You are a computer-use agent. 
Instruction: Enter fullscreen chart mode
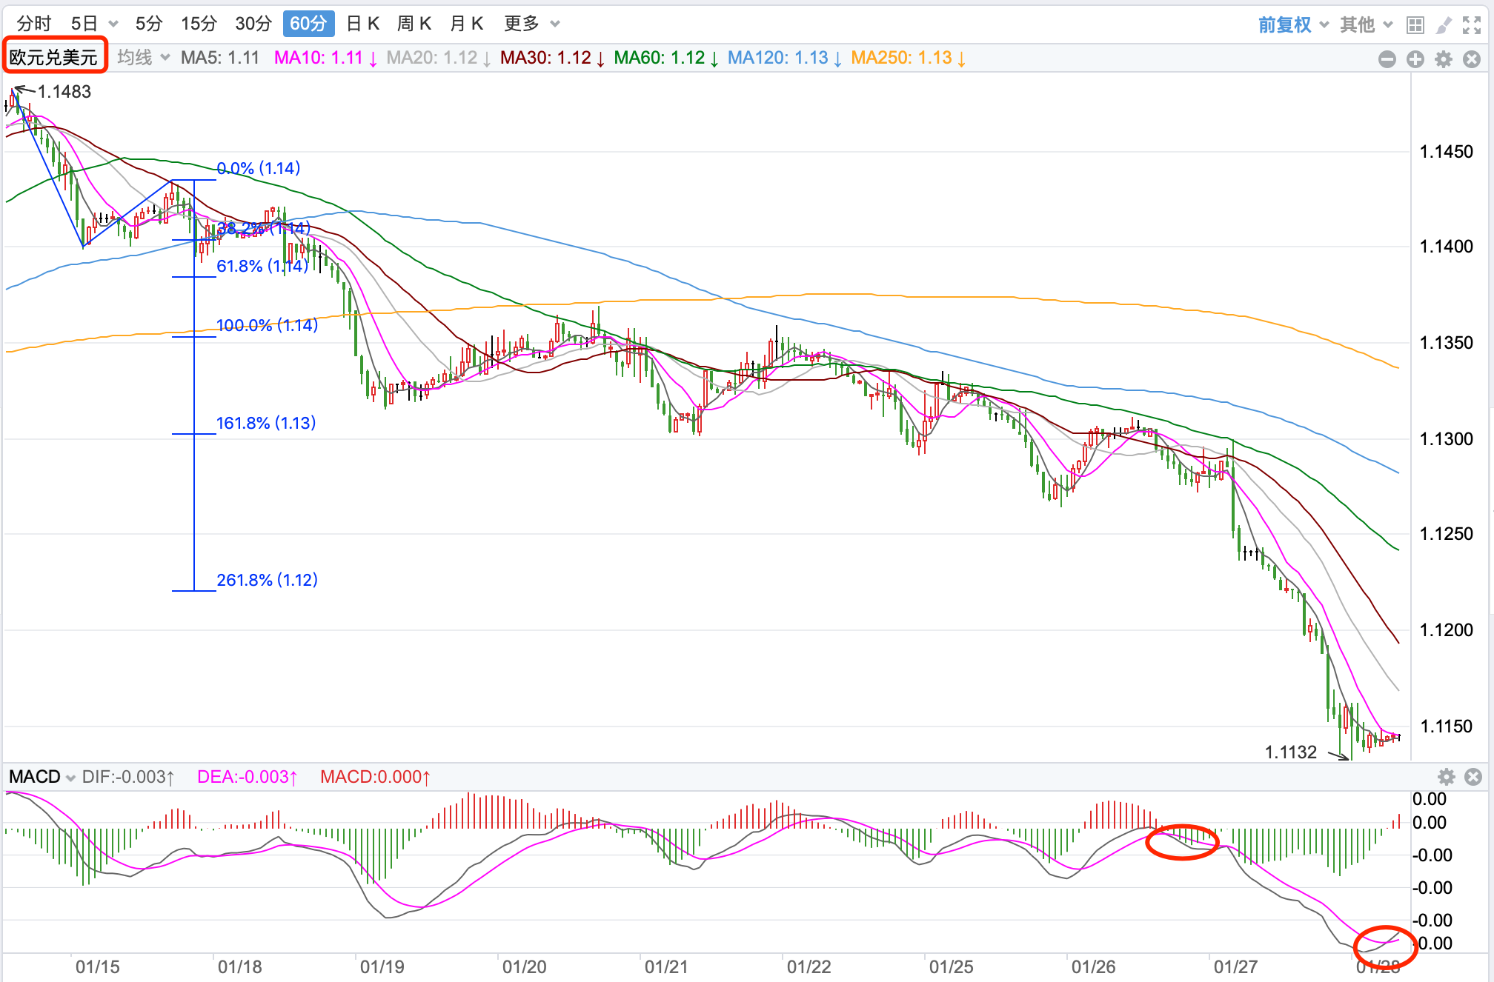[1472, 24]
